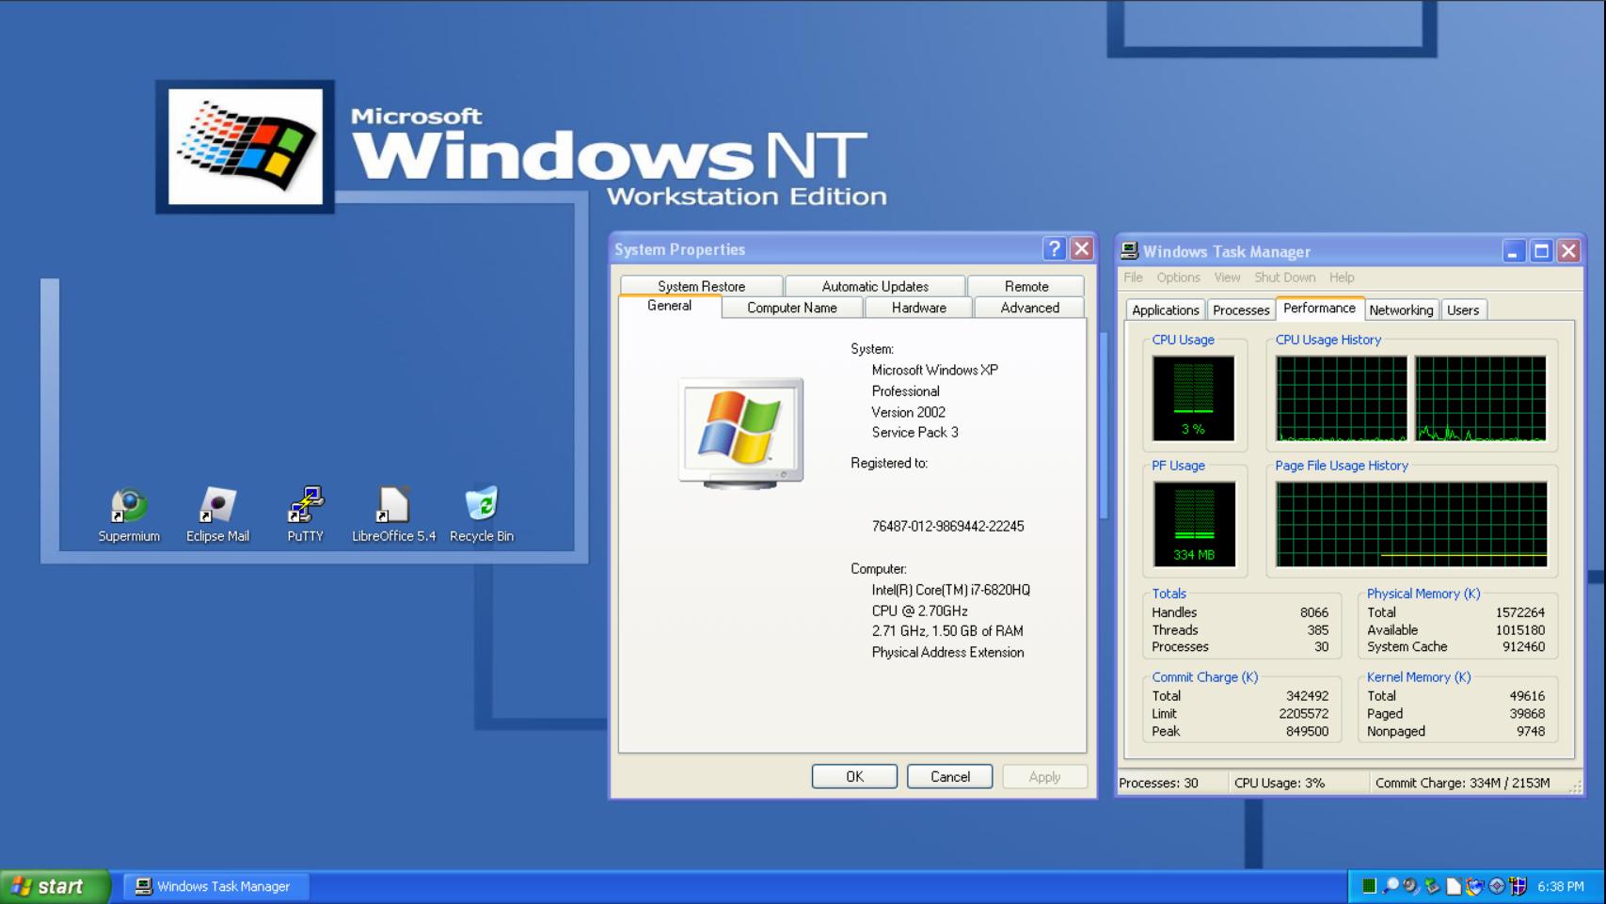1606x904 pixels.
Task: Open the Help menu in Task Manager
Action: click(x=1342, y=278)
